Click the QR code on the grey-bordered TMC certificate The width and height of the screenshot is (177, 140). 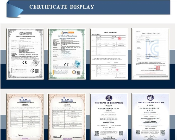(37, 71)
